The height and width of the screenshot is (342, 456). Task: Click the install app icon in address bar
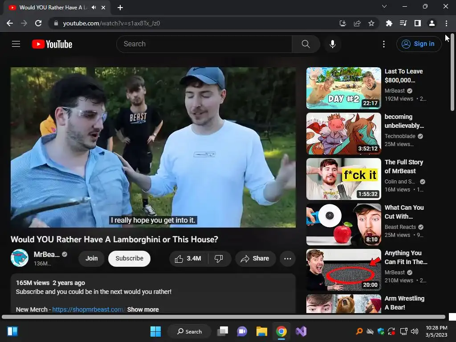click(x=343, y=23)
